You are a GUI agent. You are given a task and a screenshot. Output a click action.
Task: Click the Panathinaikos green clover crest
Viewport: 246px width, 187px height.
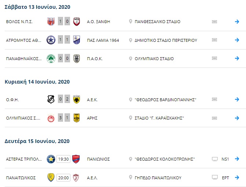(x=51, y=59)
